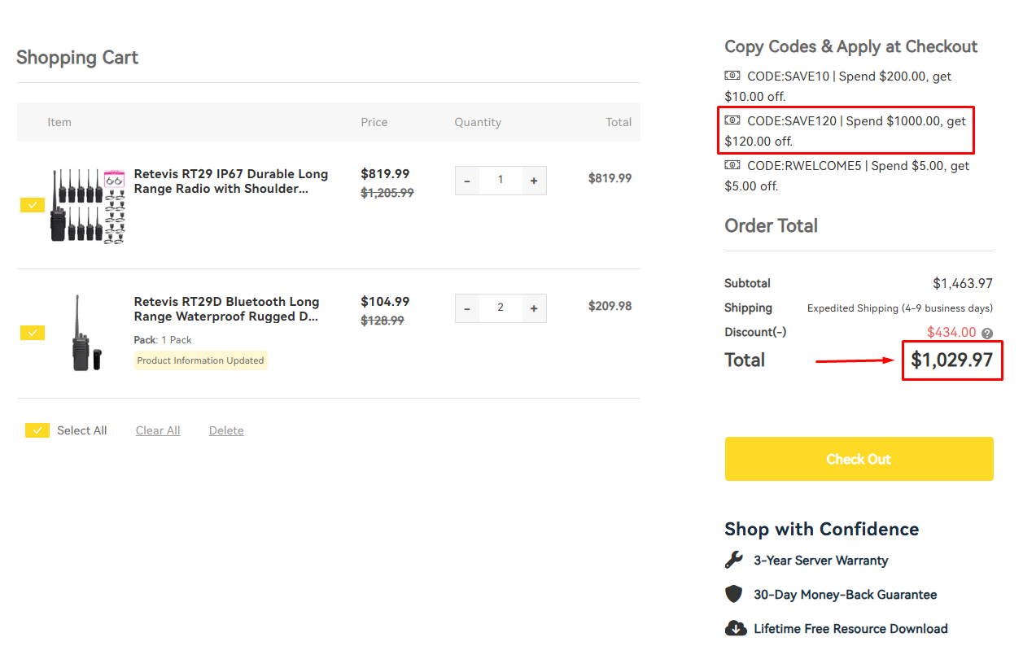Increase quantity of Retevis RT29 IP67 radio
This screenshot has width=1023, height=646.
coord(534,181)
